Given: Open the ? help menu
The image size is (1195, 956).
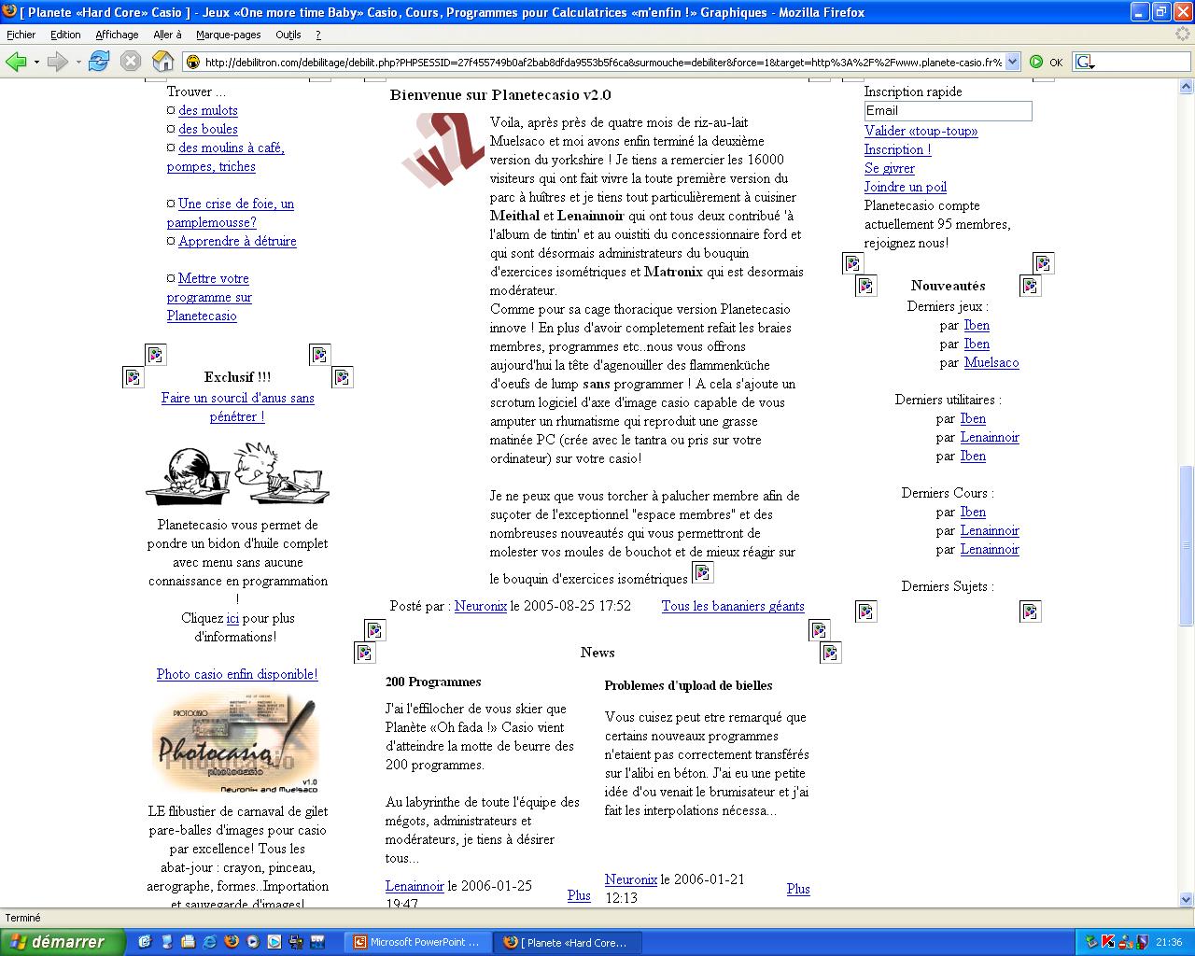Looking at the screenshot, I should [x=318, y=35].
